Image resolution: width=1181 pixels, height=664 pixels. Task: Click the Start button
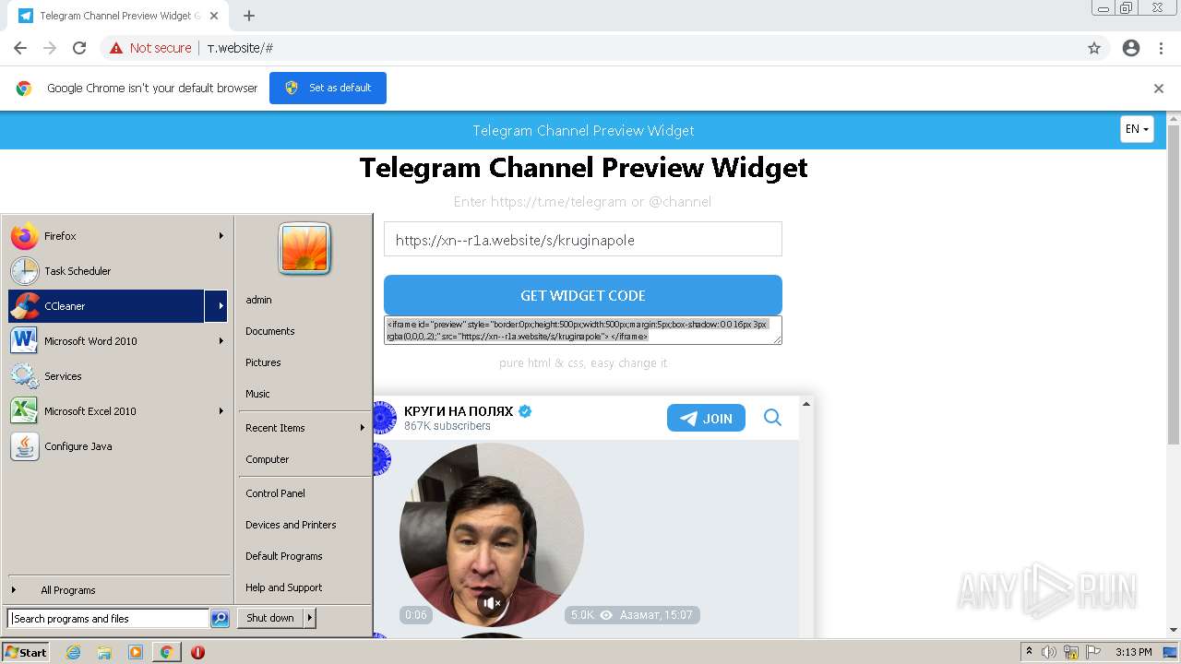pos(26,652)
